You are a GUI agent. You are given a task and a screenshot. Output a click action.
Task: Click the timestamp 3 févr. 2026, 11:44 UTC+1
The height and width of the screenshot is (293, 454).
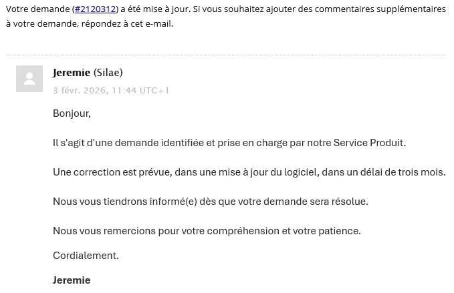(111, 91)
